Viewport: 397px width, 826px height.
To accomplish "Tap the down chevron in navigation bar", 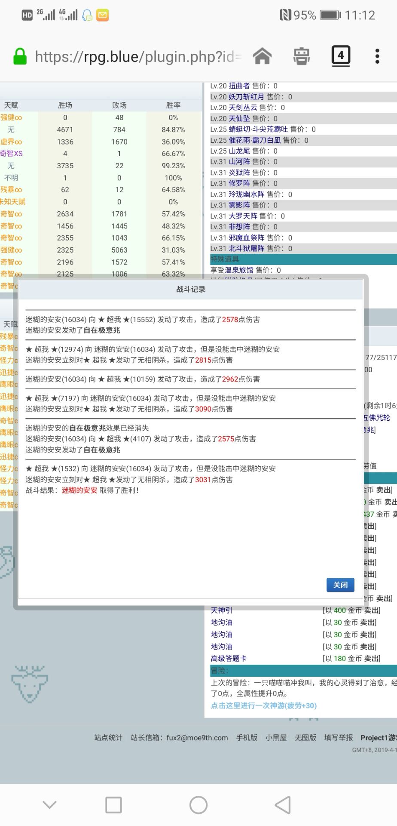I will tap(50, 804).
